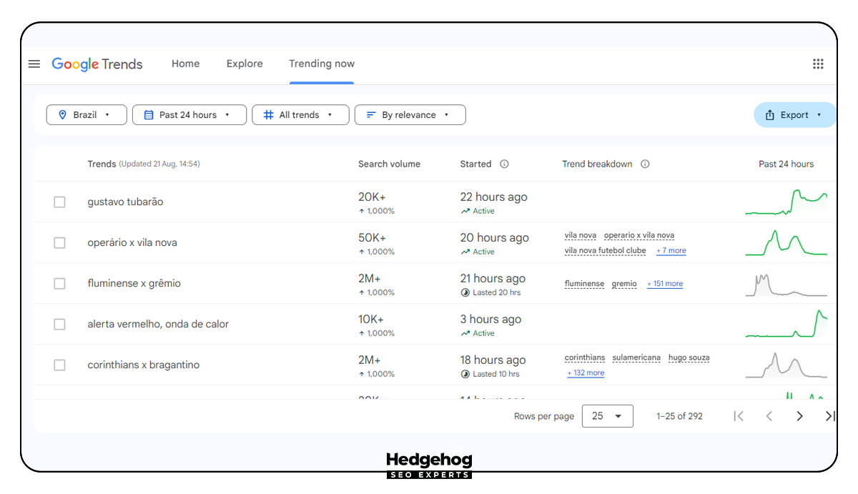
Task: Tick the corinthians x bragantino checkbox
Action: click(59, 365)
